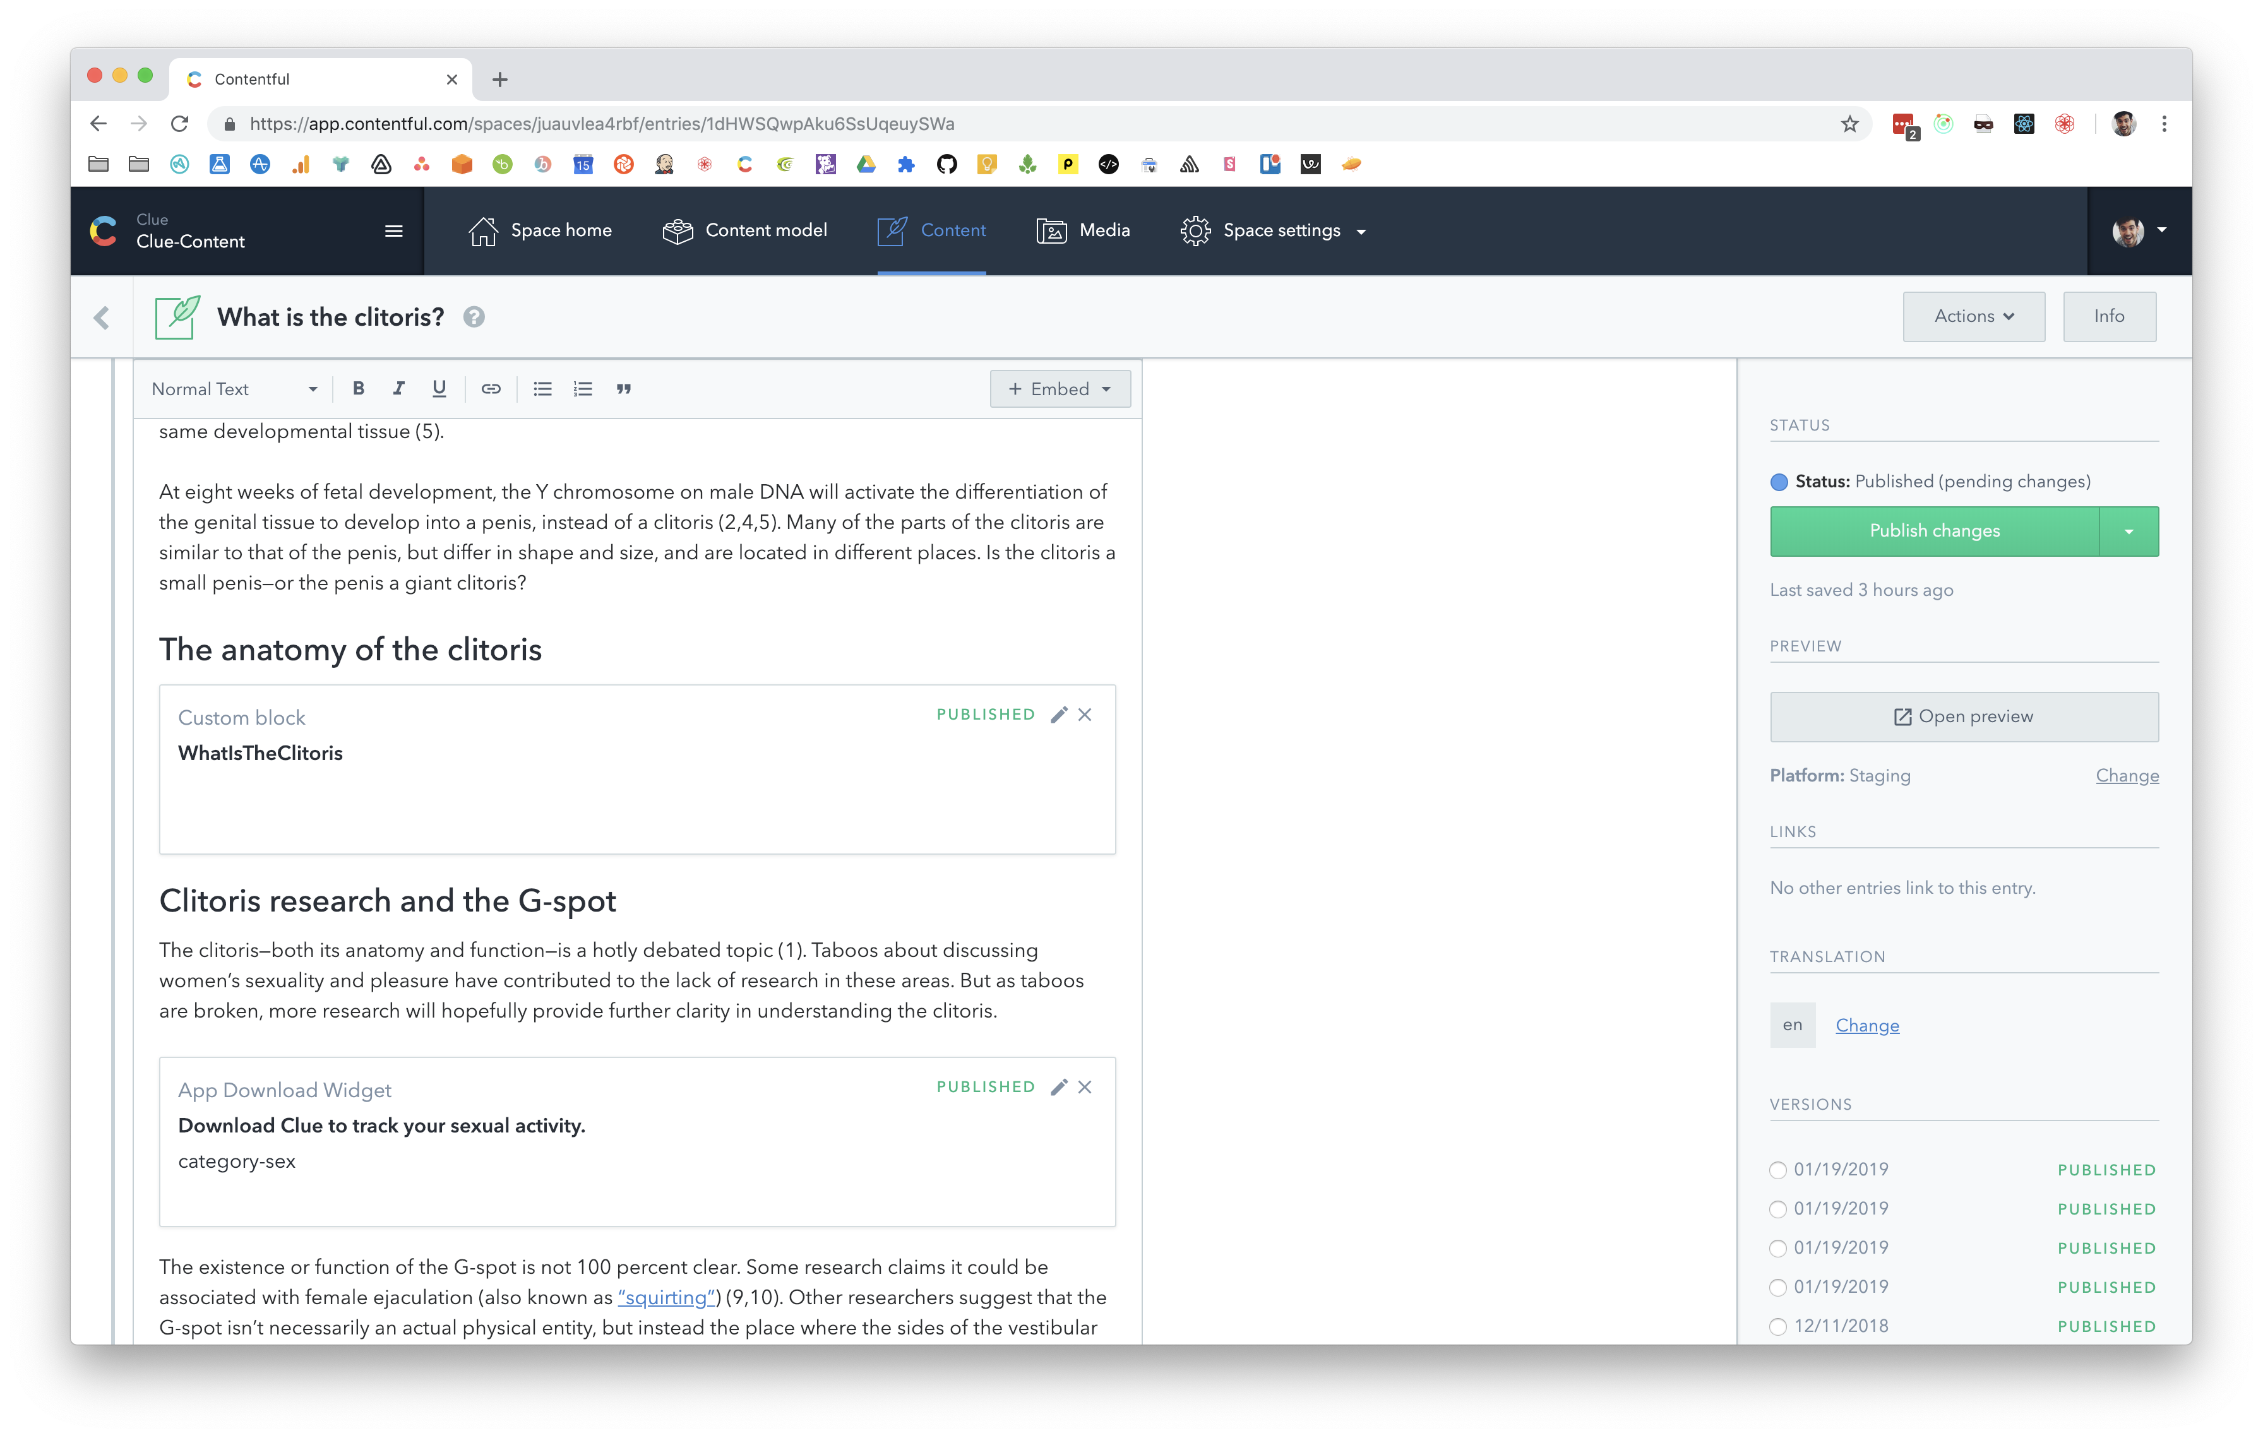Open the Normal Text style dropdown

click(x=234, y=389)
